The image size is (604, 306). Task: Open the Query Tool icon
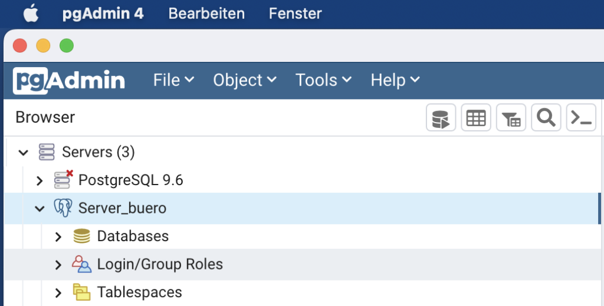441,118
